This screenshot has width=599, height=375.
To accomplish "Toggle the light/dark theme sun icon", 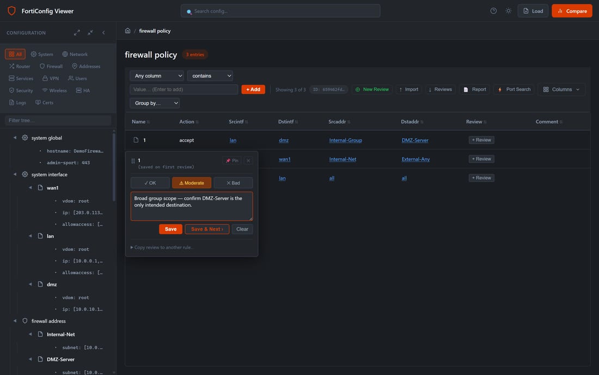I will [x=508, y=11].
